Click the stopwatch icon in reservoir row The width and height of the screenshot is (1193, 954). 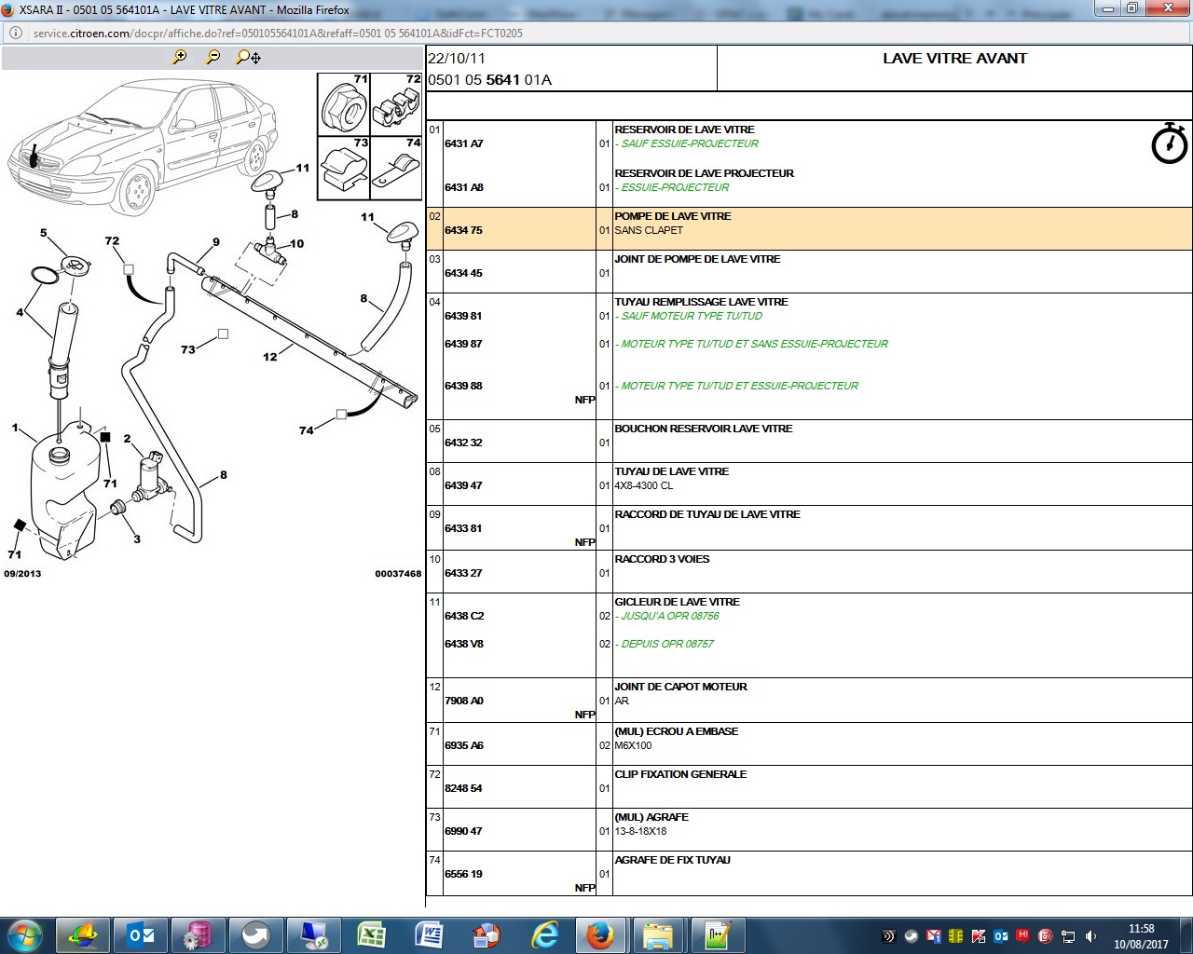(x=1169, y=143)
